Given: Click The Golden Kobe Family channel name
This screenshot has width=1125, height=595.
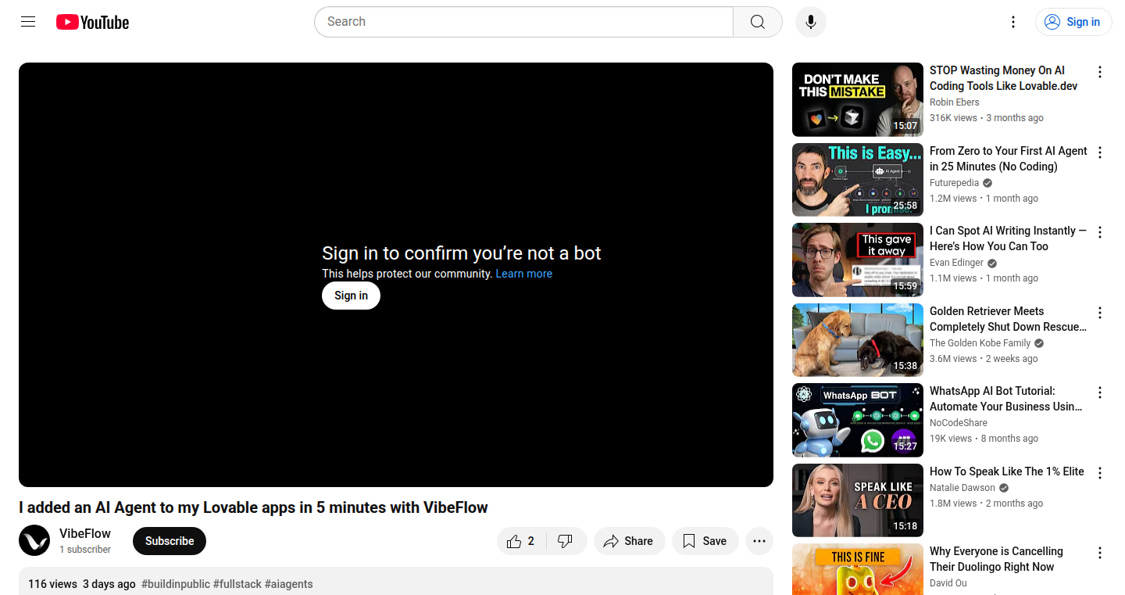Looking at the screenshot, I should coord(980,343).
